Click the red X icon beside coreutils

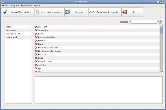(36, 65)
